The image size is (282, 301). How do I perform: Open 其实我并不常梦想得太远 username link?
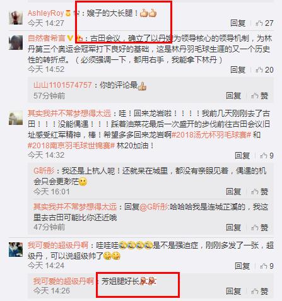click(x=69, y=114)
